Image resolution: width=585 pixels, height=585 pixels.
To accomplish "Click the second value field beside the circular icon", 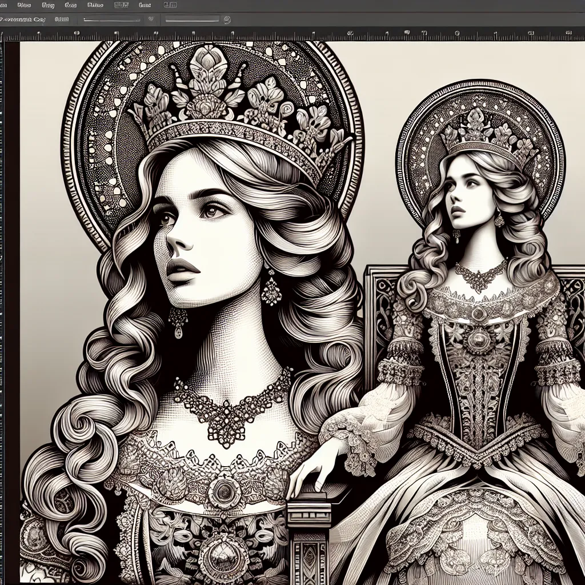I will pyautogui.click(x=192, y=19).
